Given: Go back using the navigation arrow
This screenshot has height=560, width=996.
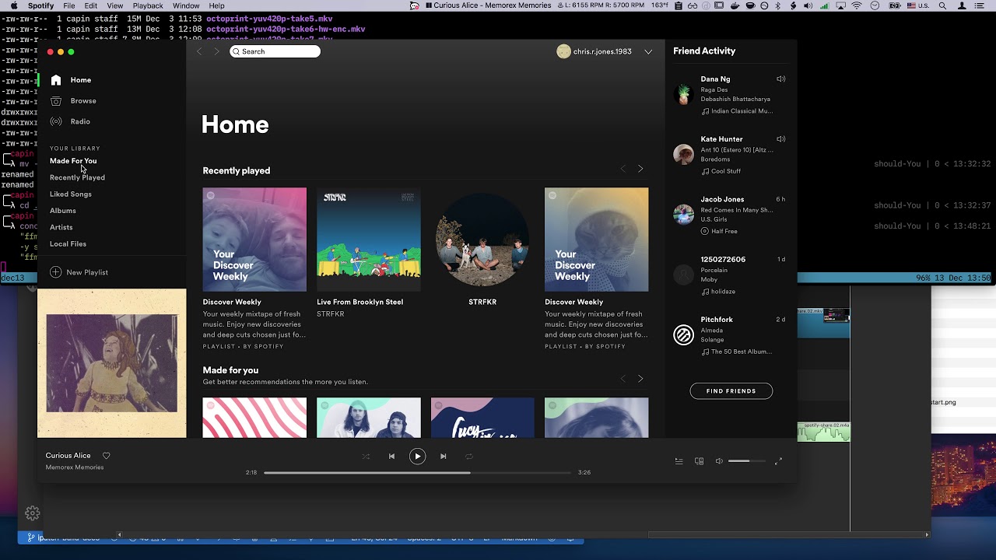Looking at the screenshot, I should tap(199, 51).
